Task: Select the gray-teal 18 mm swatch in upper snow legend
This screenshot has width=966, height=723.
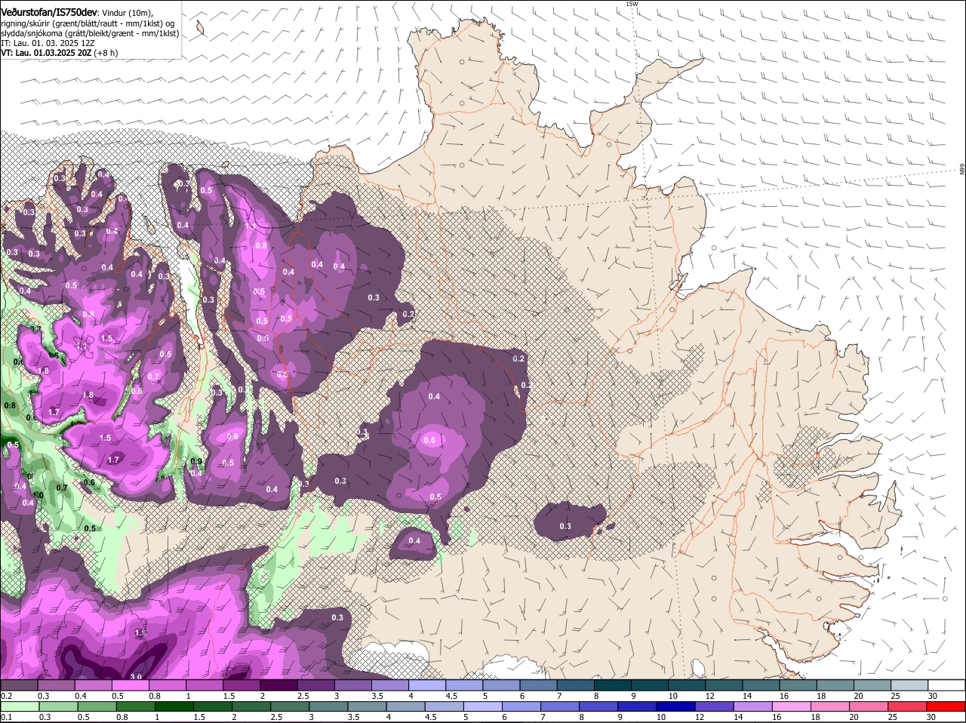Action: tap(835, 685)
